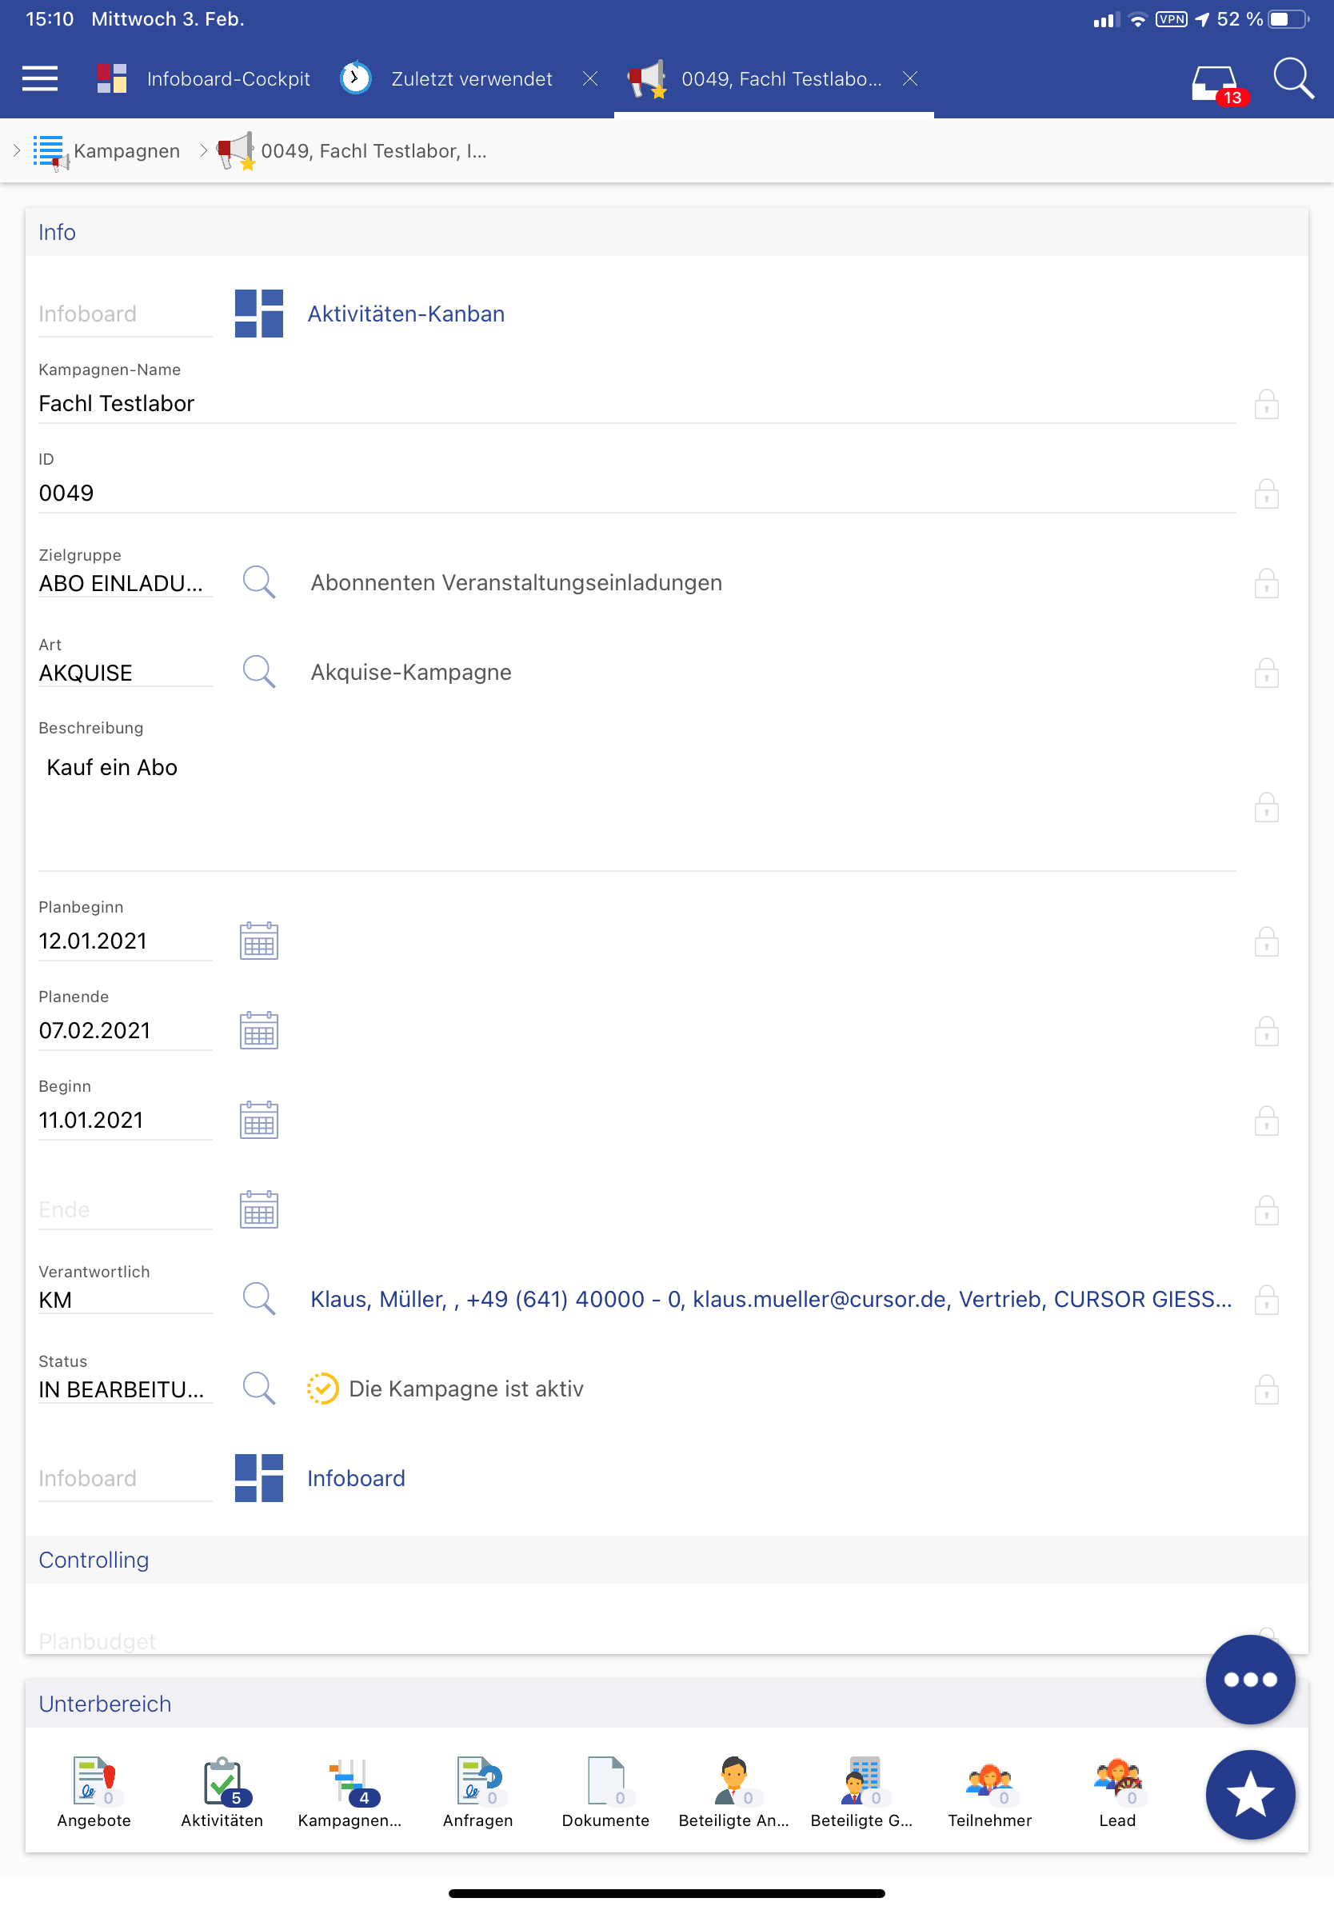Open the Teilnehmer subsection

tap(989, 1792)
